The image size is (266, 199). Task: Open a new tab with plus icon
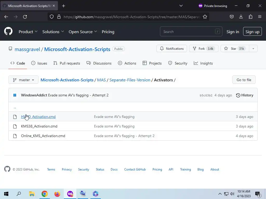click(x=63, y=6)
